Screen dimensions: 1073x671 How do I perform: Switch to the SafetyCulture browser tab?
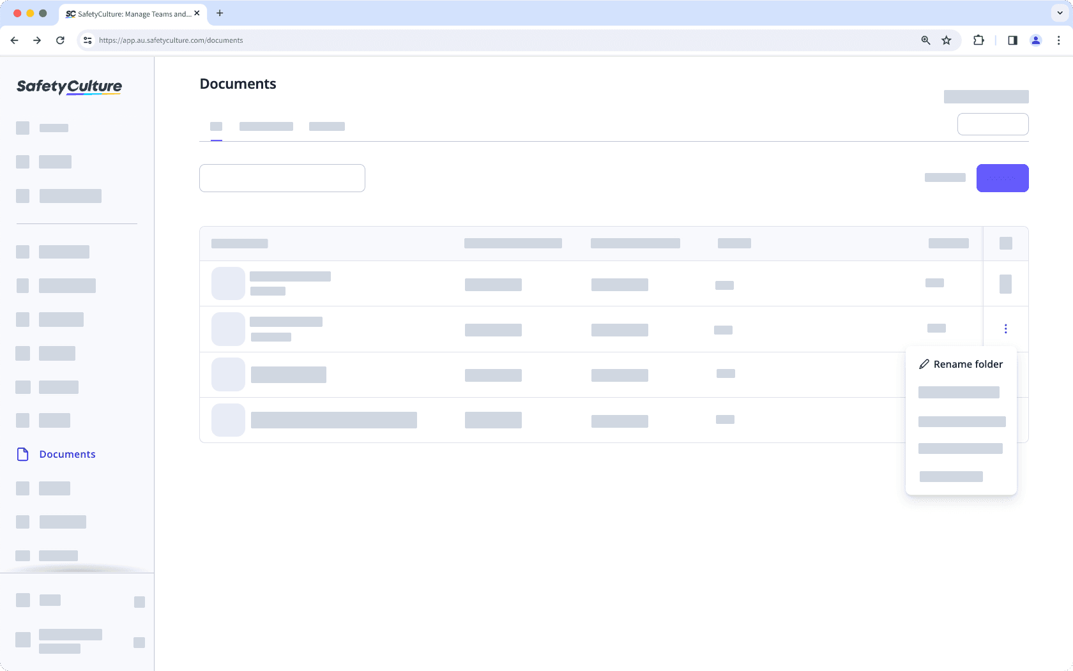(128, 13)
